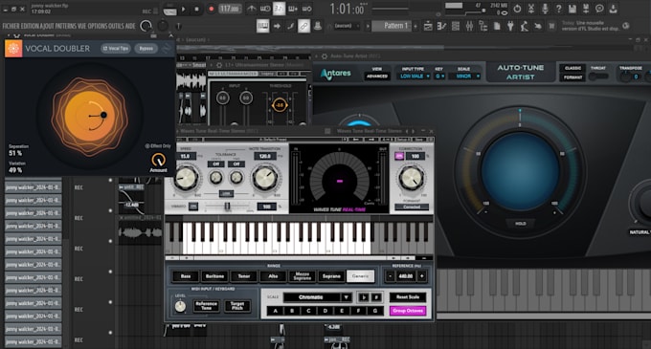Toggle Effect Only in Vocal Doubler
The height and width of the screenshot is (349, 651).
(x=158, y=146)
